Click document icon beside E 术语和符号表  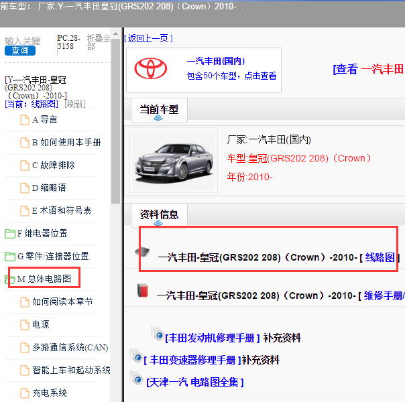point(25,210)
